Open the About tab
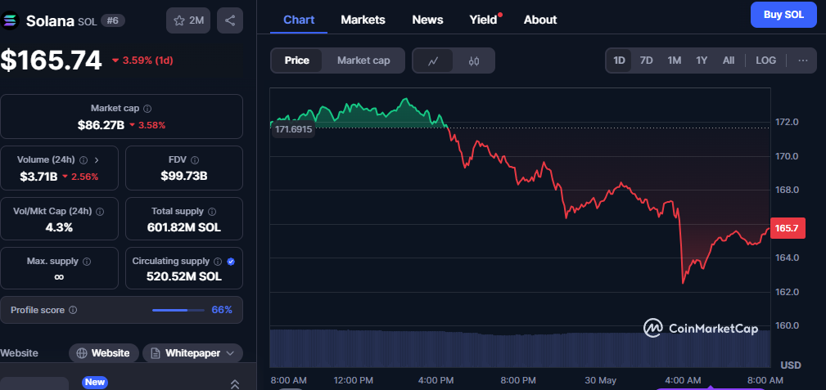Screen dimensions: 826x390 click(x=540, y=20)
